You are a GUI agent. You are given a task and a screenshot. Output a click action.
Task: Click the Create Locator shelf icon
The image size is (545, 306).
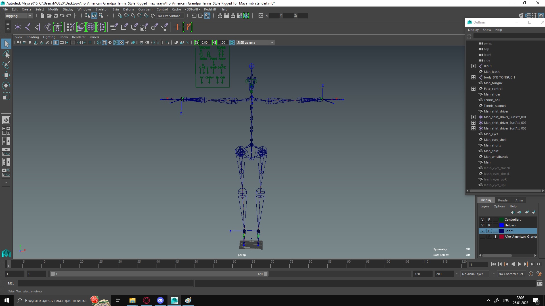18,27
